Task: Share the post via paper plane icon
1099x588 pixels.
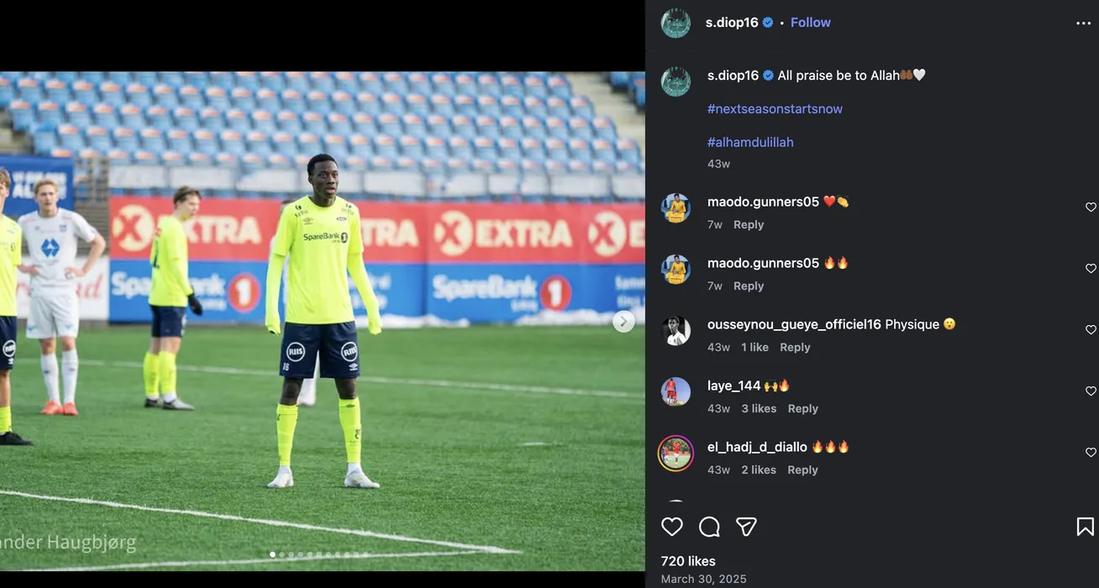Action: 746,527
